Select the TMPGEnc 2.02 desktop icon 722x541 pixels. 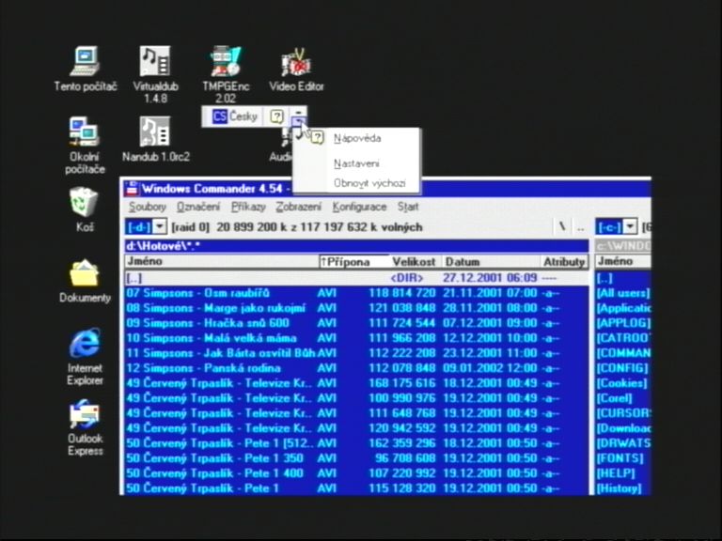tap(226, 74)
